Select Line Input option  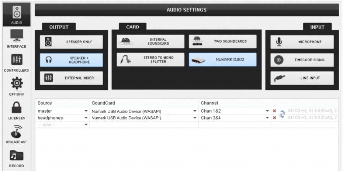302,78
